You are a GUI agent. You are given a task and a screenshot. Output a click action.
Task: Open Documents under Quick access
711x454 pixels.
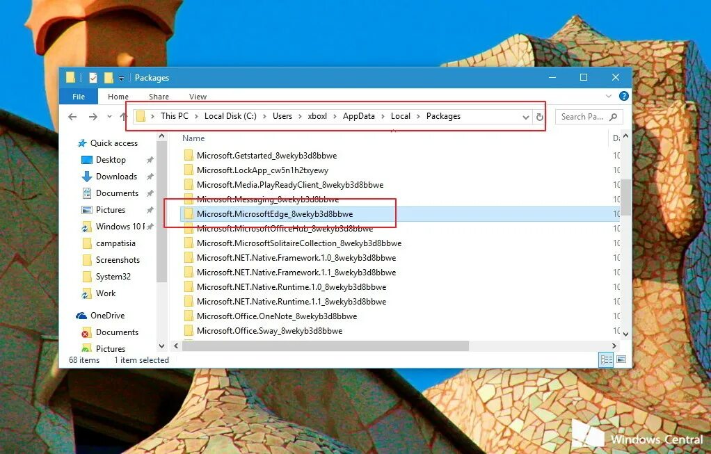pos(117,193)
